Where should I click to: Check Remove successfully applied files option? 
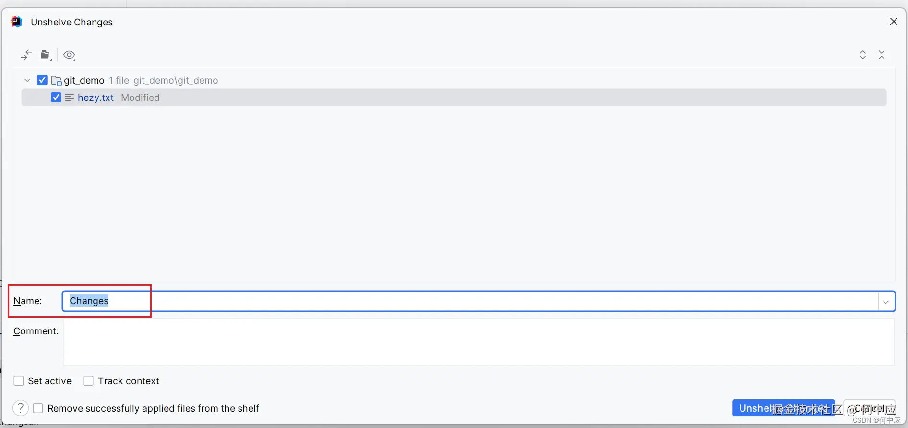[38, 408]
